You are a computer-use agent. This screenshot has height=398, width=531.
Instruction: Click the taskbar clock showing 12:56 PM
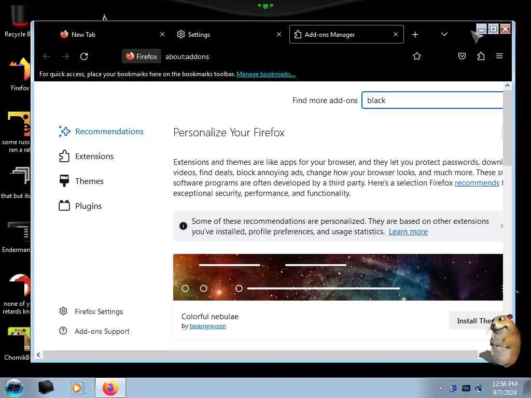[x=505, y=388]
